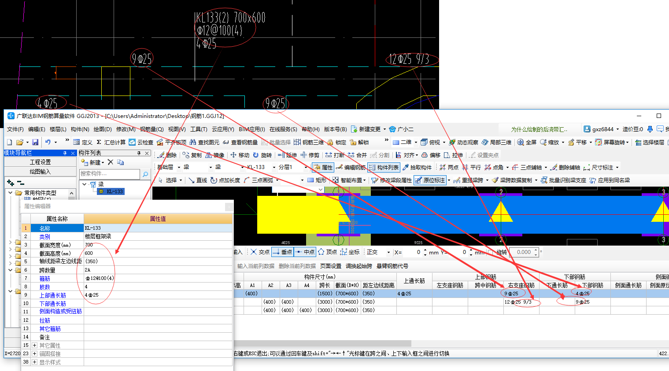Click 工程设置 navigation button
The height and width of the screenshot is (371, 669).
pyautogui.click(x=40, y=162)
